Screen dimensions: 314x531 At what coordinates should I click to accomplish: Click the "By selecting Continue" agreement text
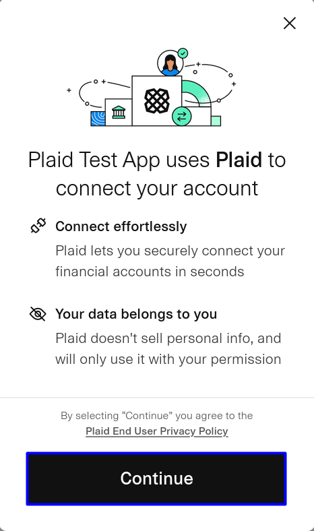point(157,416)
